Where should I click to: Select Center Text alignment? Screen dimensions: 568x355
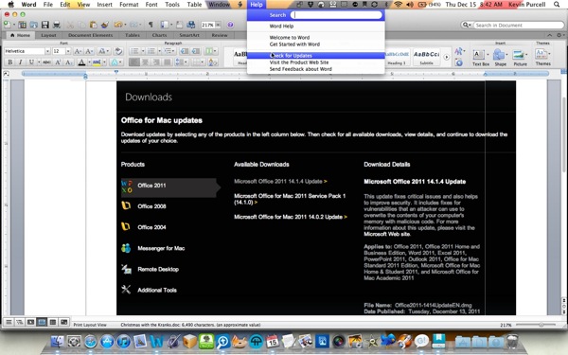pos(145,62)
